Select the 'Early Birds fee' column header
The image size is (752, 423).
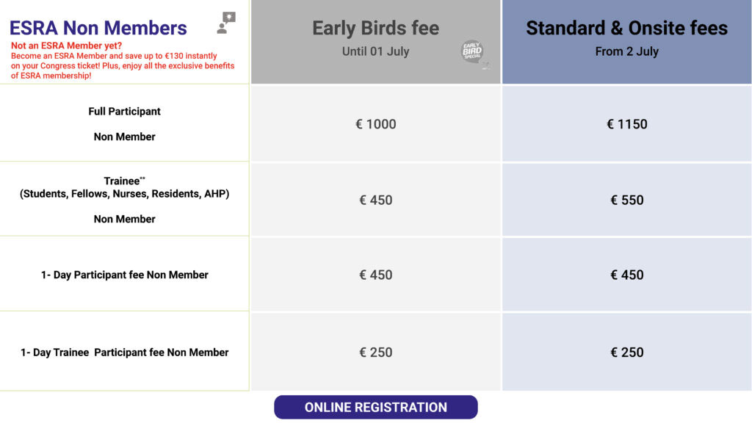[375, 28]
